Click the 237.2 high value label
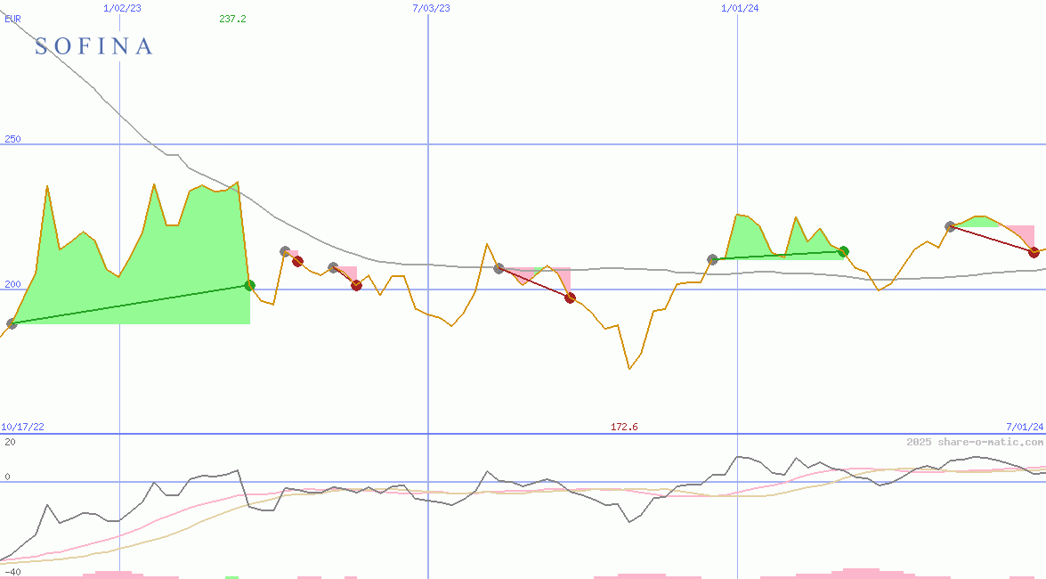This screenshot has height=579, width=1046. pyautogui.click(x=232, y=19)
